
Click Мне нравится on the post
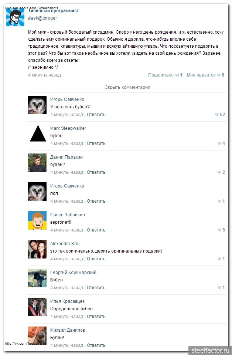click(201, 75)
